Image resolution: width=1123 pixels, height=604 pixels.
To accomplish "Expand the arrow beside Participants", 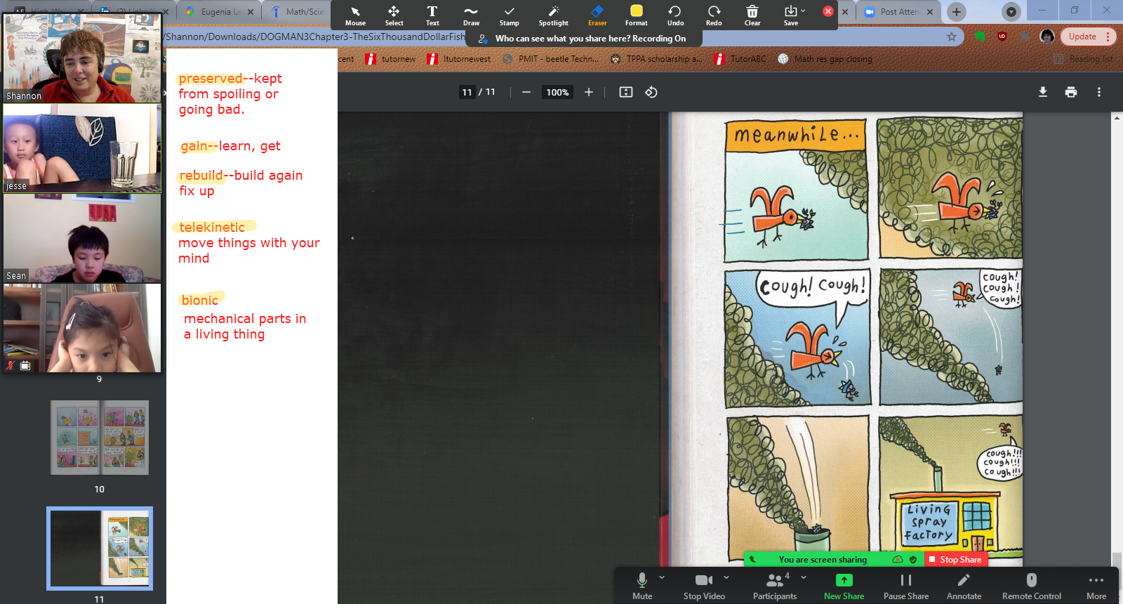I will pyautogui.click(x=804, y=577).
